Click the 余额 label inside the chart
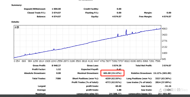Image resolution: width=190 pixels, height=97 pixels. click(x=17, y=27)
